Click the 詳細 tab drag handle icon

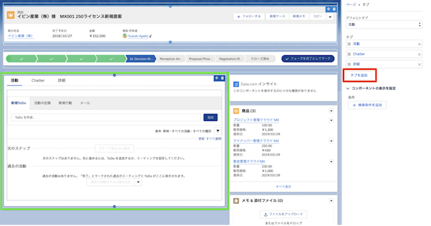pyautogui.click(x=349, y=64)
